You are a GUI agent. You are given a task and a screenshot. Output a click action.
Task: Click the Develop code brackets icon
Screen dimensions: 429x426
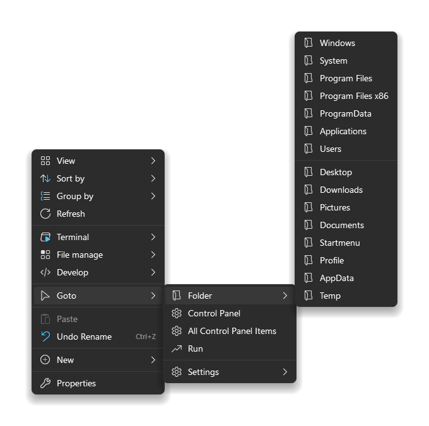click(45, 272)
